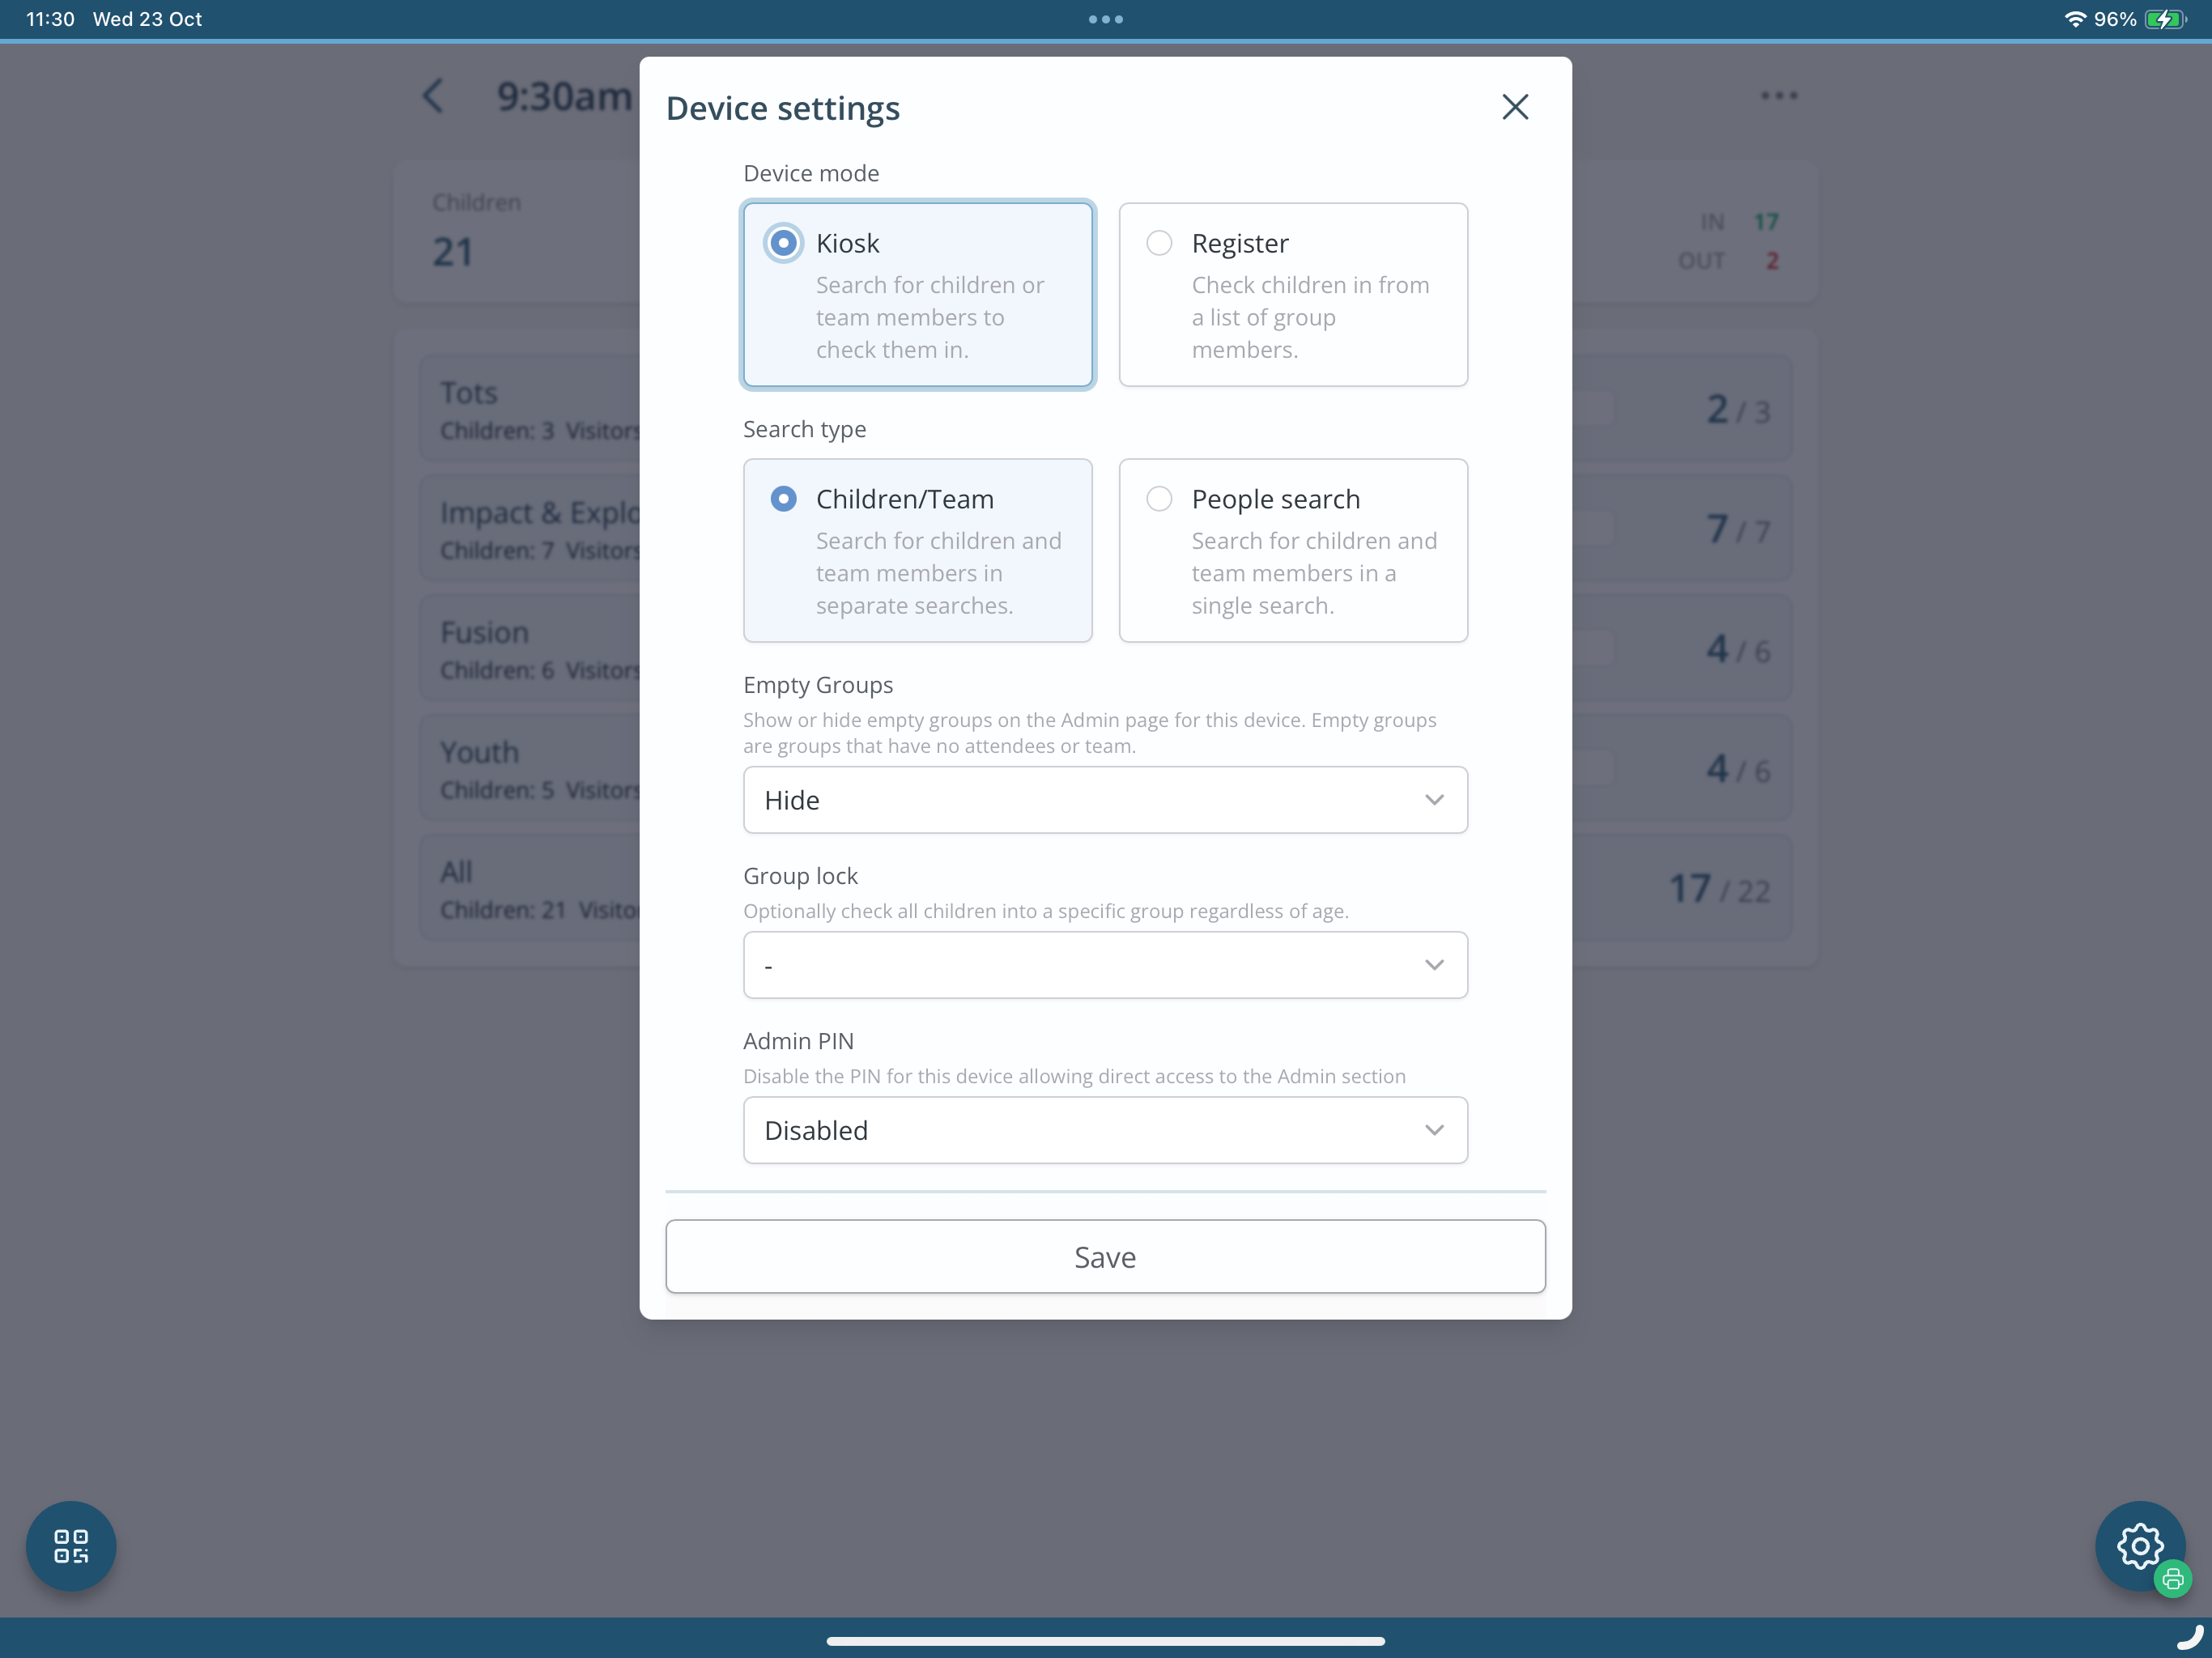Choose Children/Team search type radio
Screen dimensions: 2212x1658
click(x=783, y=499)
